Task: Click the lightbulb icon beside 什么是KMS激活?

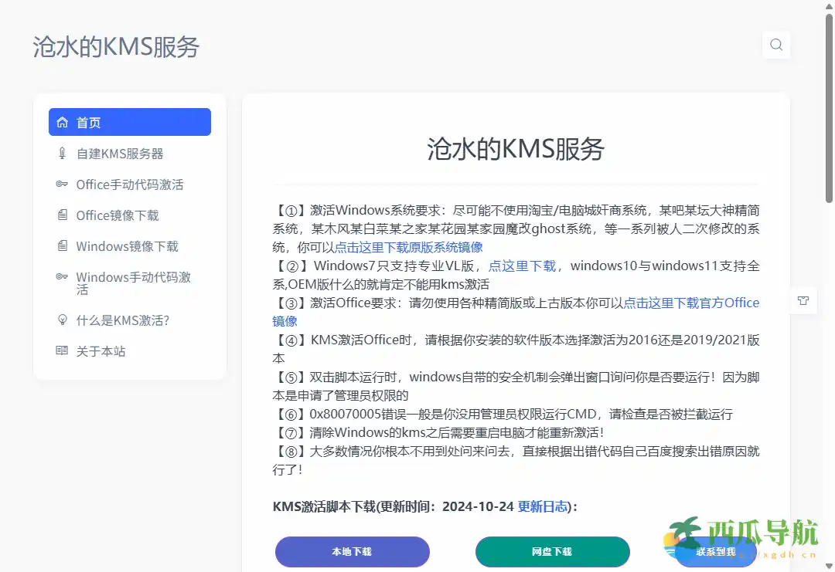Action: tap(63, 320)
